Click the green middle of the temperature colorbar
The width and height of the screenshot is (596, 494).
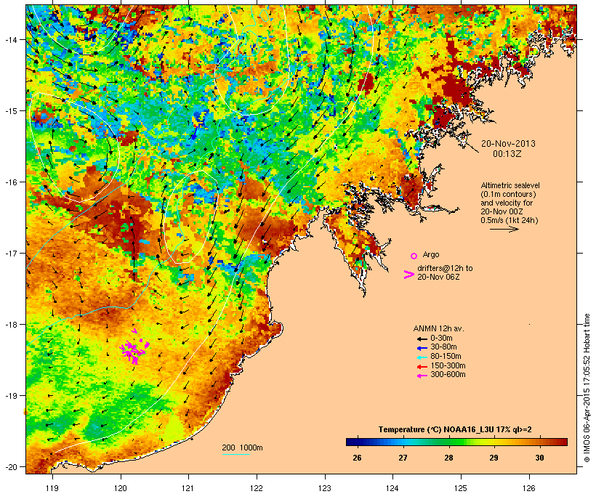456,442
